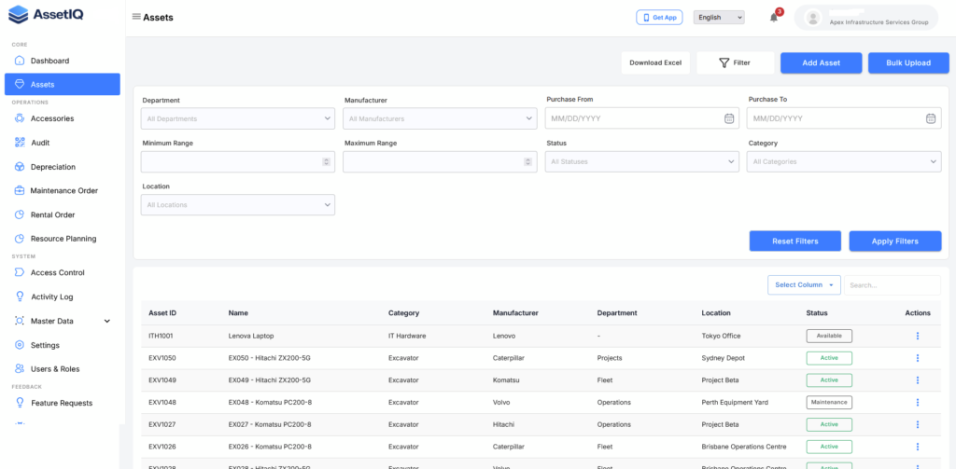Click the Rental Order pie icon
The height and width of the screenshot is (469, 956).
point(20,214)
